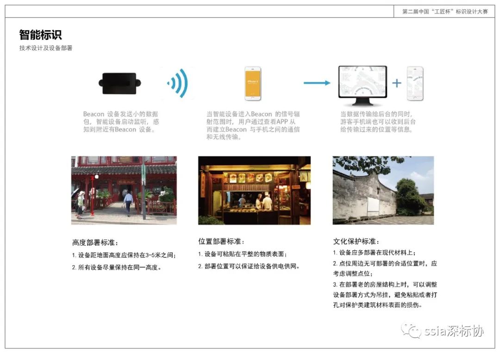Click the white phone showing a map

point(415,83)
